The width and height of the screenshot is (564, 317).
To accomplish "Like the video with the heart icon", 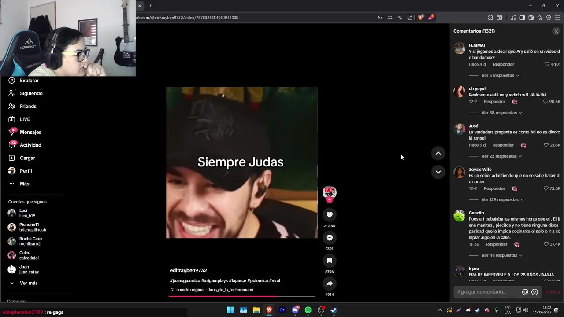I will pyautogui.click(x=329, y=214).
